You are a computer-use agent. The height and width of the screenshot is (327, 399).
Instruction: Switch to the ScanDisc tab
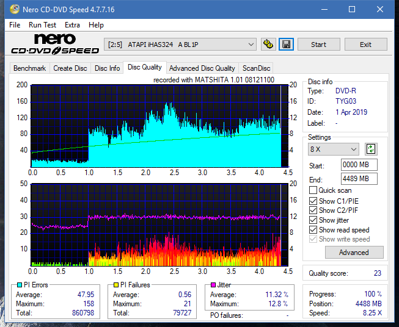point(256,68)
